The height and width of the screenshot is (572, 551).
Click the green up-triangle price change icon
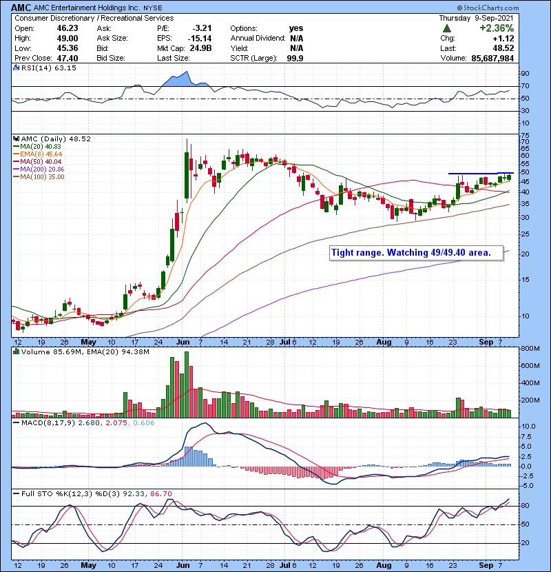click(447, 28)
